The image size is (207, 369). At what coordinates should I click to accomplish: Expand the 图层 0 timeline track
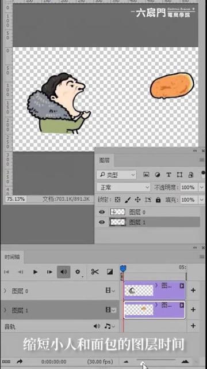(5, 291)
